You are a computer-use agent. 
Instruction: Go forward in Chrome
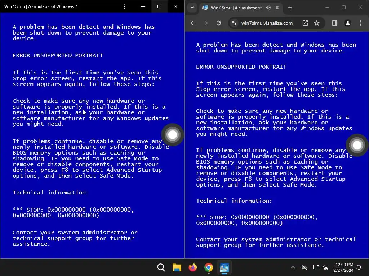205,23
